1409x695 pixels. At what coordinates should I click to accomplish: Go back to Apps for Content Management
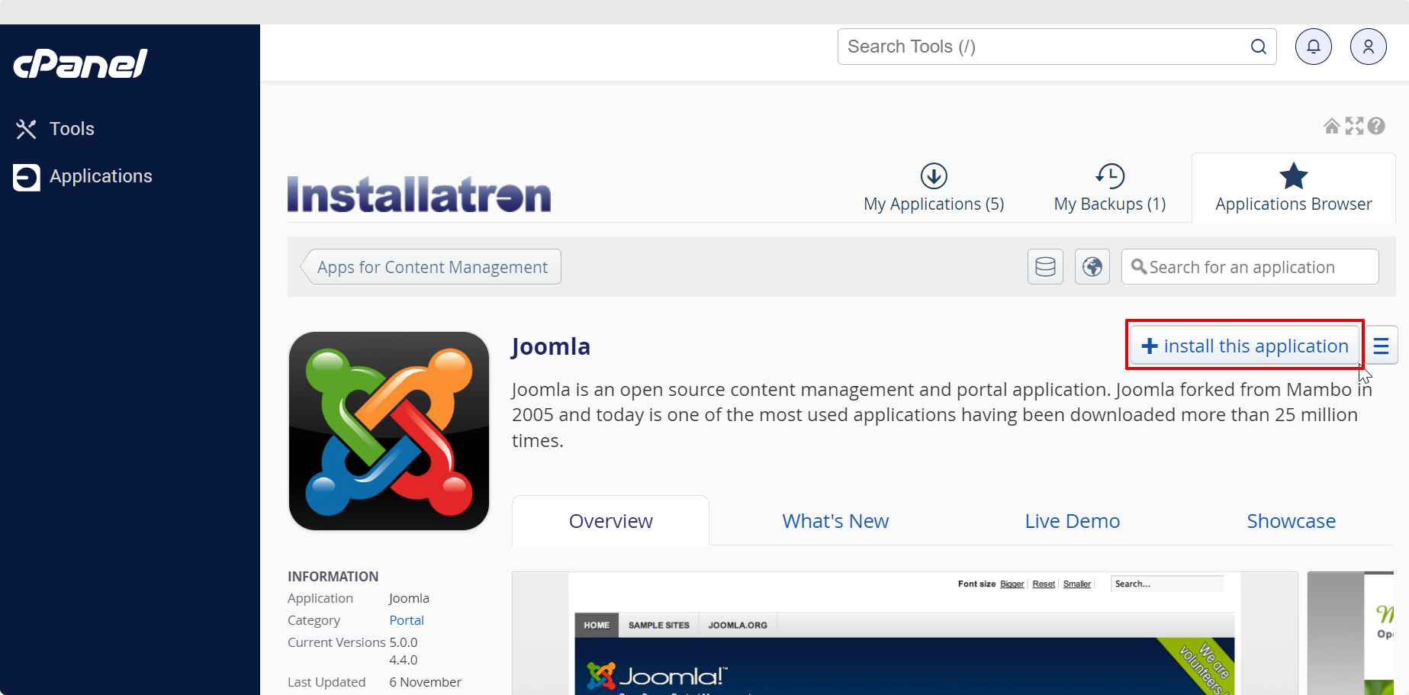coord(432,267)
